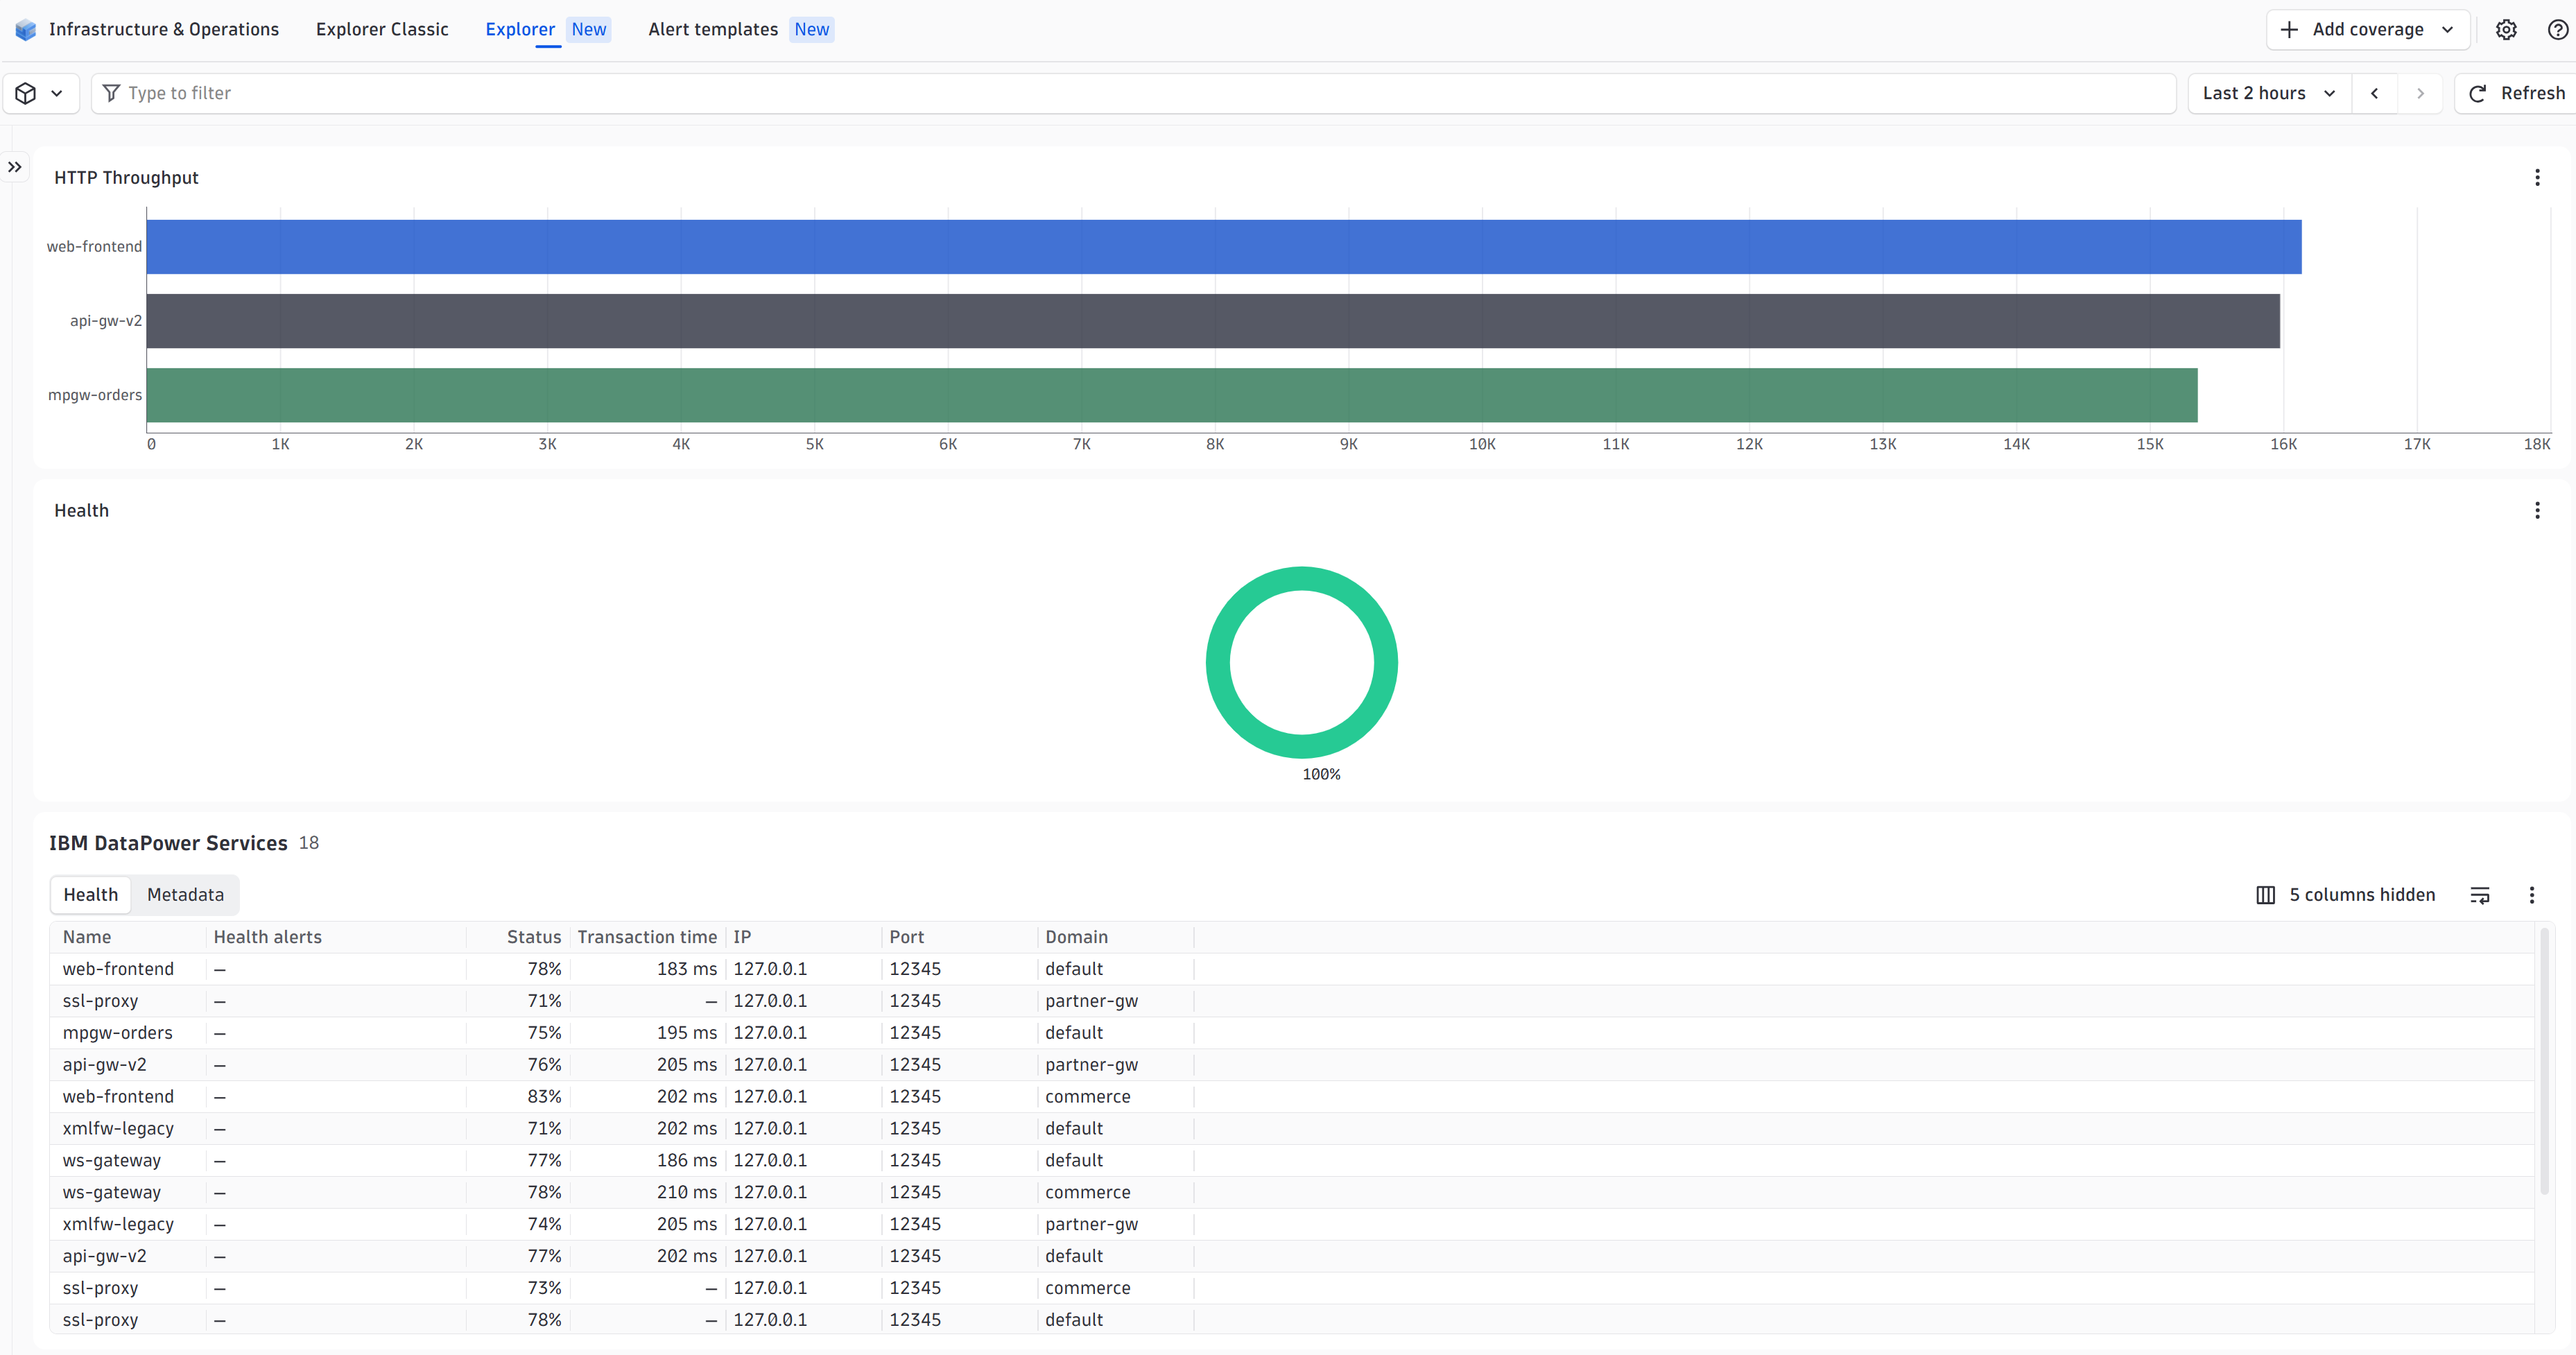Screen dimensions: 2576x1355
Task: Click the green mpgw-orders throughput bar
Action: pyautogui.click(x=1172, y=395)
